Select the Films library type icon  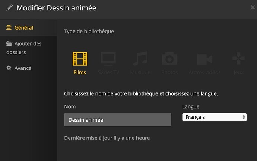tap(80, 59)
